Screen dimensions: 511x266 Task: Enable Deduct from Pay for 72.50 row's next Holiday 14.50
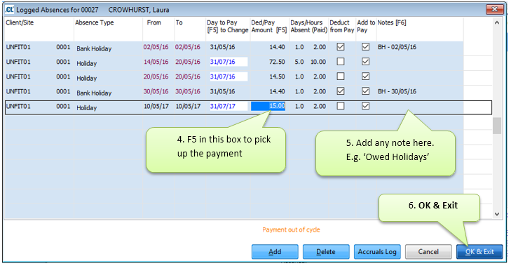pos(341,77)
